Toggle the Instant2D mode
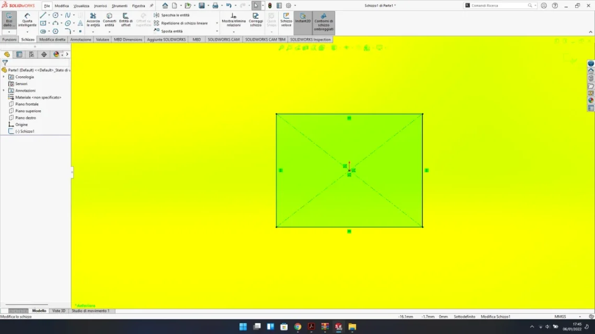 303,20
